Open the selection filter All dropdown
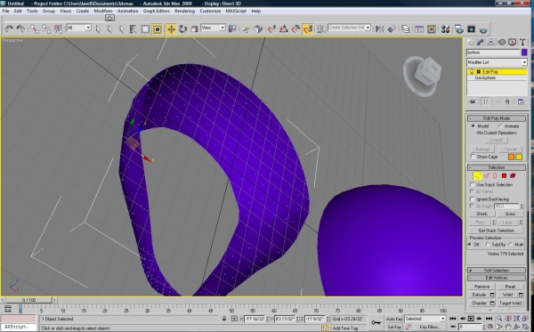The height and width of the screenshot is (332, 534). pos(78,28)
